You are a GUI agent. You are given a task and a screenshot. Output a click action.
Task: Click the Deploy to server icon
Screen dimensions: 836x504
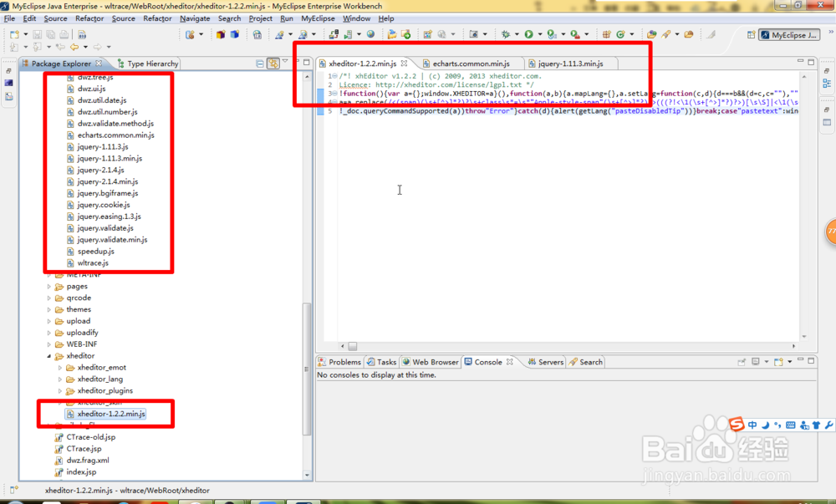point(334,34)
